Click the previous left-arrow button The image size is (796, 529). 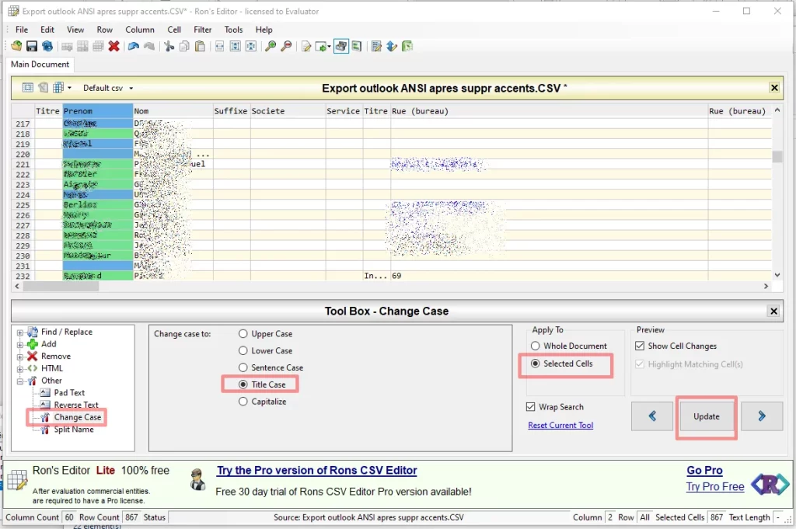pos(652,416)
